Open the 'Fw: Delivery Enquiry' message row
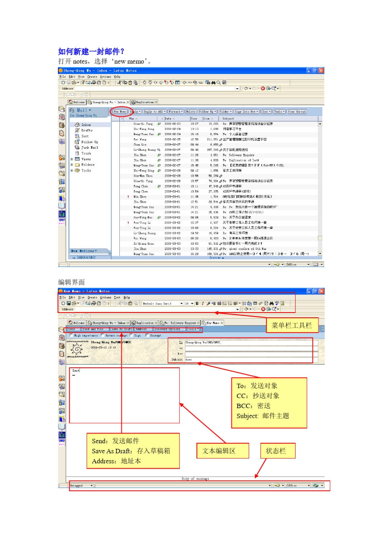Viewport: 383px width, 542px height. pyautogui.click(x=221, y=155)
